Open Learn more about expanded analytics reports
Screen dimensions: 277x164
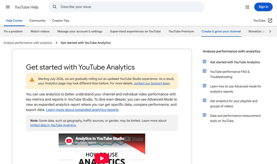point(82,110)
